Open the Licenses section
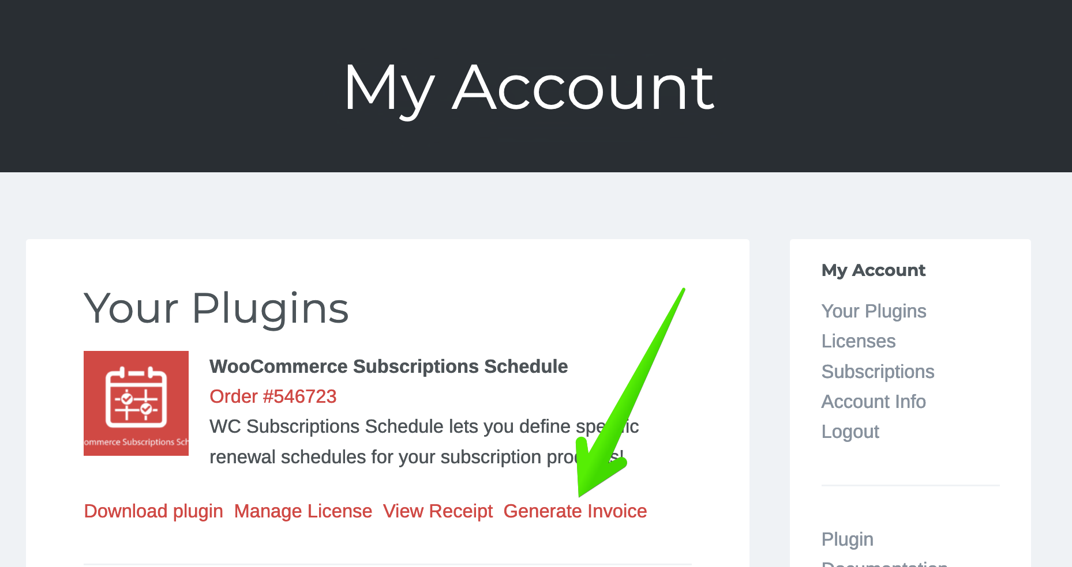Screen dimensions: 1072x567 [x=858, y=341]
